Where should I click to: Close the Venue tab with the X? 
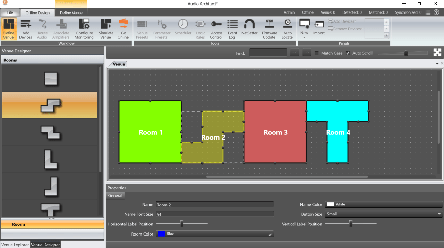(442, 64)
